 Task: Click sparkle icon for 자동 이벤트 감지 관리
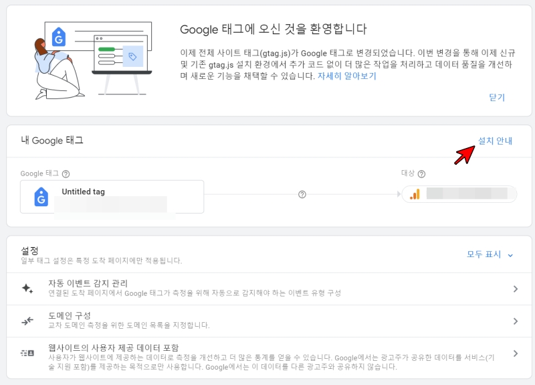tap(27, 289)
